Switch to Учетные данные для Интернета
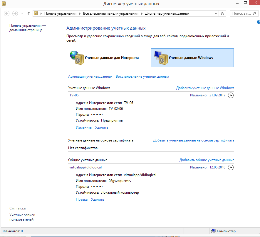 [104, 58]
